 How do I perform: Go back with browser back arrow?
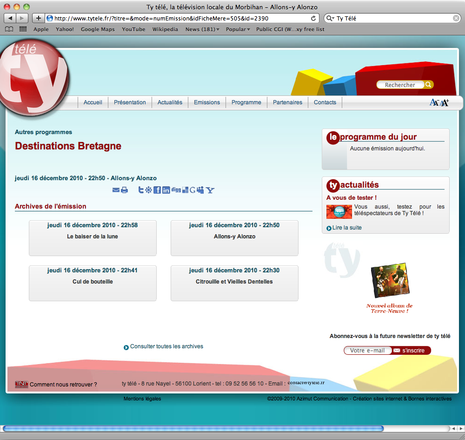tap(10, 18)
